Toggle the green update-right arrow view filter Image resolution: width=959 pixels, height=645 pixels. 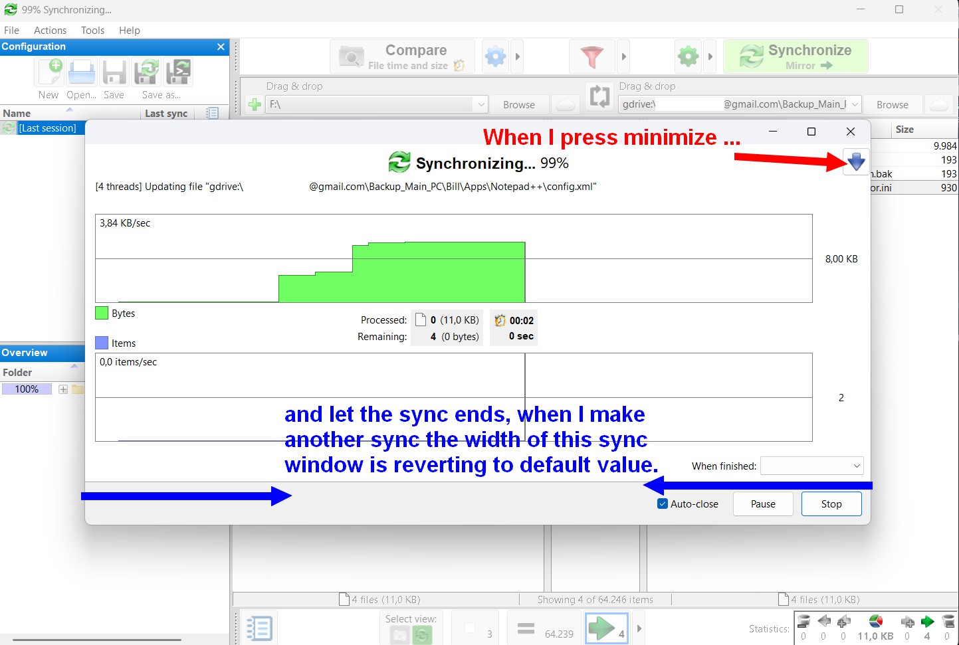(606, 628)
